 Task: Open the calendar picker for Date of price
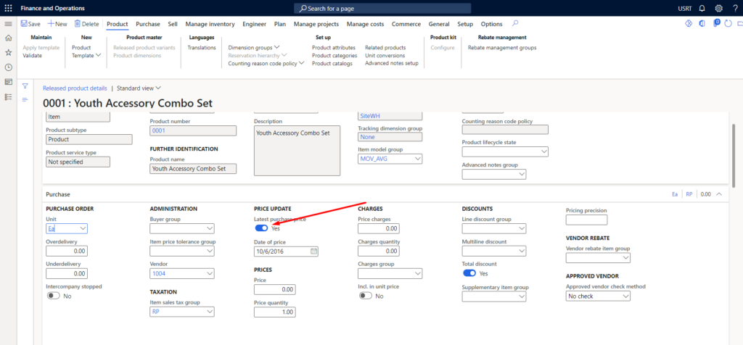tap(313, 252)
